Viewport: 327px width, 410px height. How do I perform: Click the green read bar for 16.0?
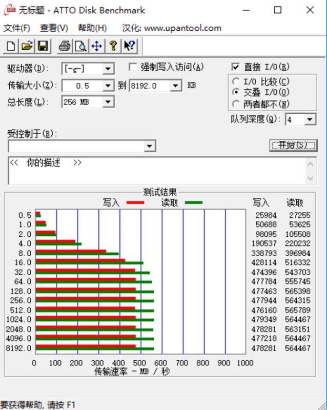pyautogui.click(x=90, y=263)
